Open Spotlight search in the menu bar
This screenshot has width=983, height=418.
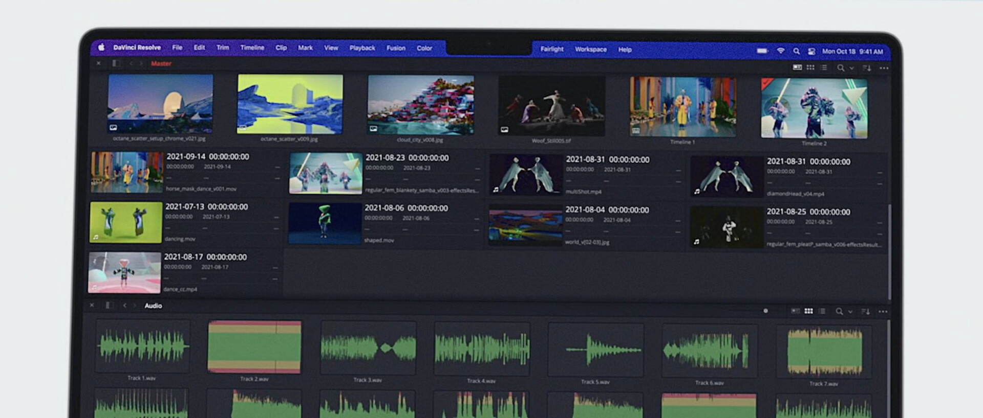click(797, 51)
